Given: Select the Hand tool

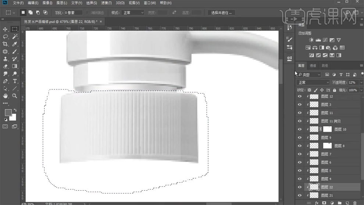Looking at the screenshot, I should click(x=5, y=96).
